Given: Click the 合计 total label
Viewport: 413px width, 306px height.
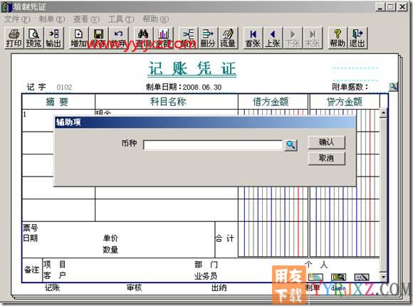Looking at the screenshot, I should (x=224, y=239).
